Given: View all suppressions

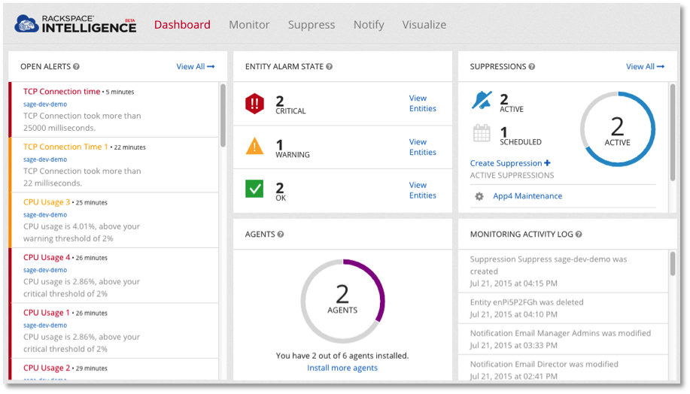Looking at the screenshot, I should click(x=645, y=66).
